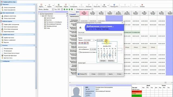The image size is (173, 97).
Task: Open Другие отчеты in sidebar
Action: tap(7, 58)
